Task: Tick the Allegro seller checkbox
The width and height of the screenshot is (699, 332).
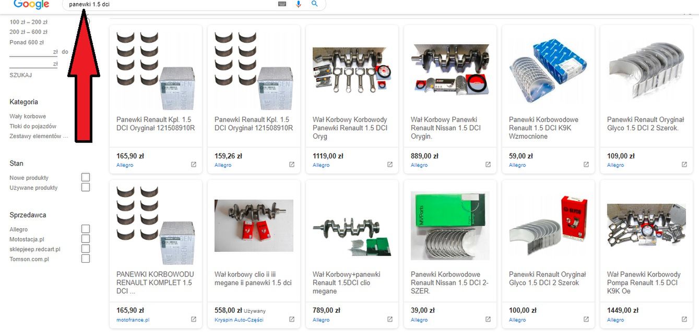Action: [x=86, y=229]
